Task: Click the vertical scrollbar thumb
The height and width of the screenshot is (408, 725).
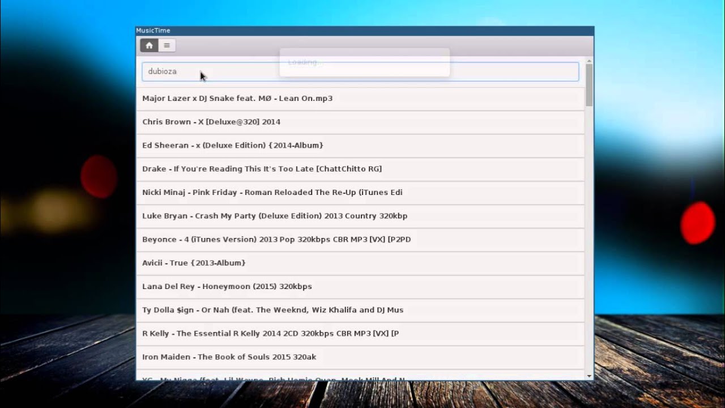Action: pyautogui.click(x=589, y=85)
